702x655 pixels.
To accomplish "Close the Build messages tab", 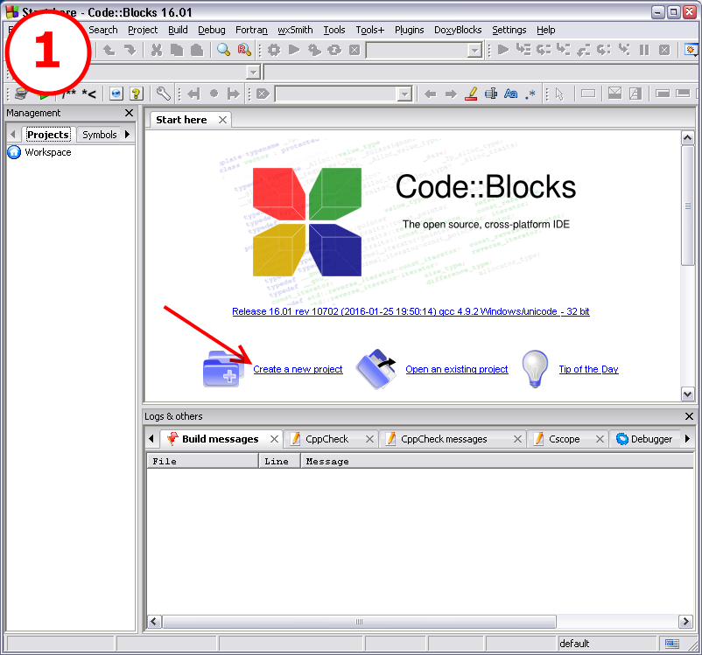I will pos(275,439).
